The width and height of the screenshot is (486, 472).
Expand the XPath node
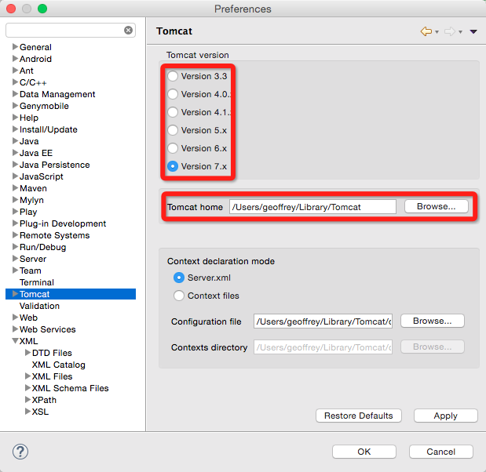coord(27,400)
